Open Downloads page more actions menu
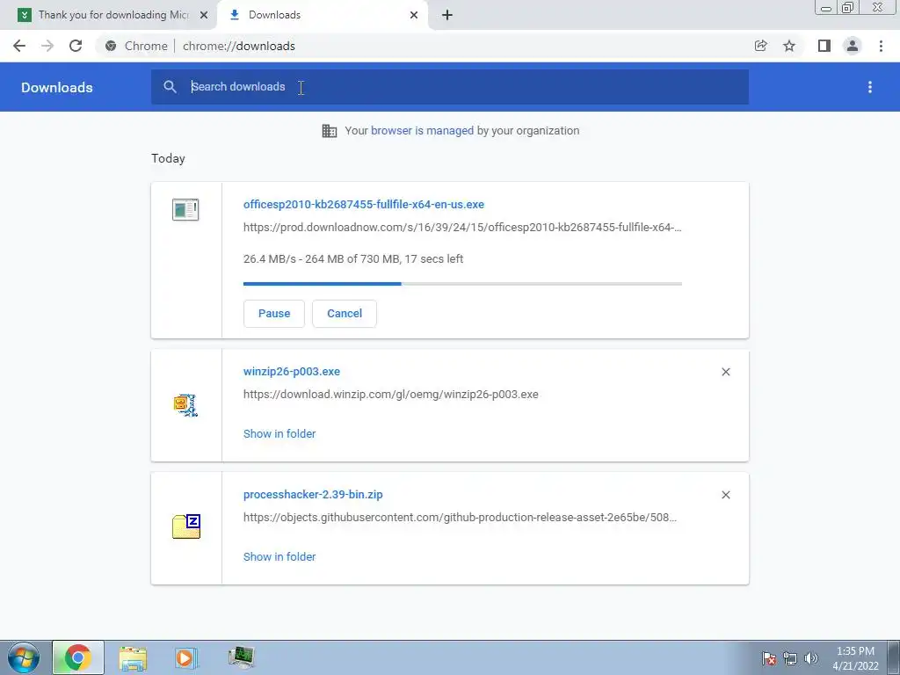 [x=870, y=87]
